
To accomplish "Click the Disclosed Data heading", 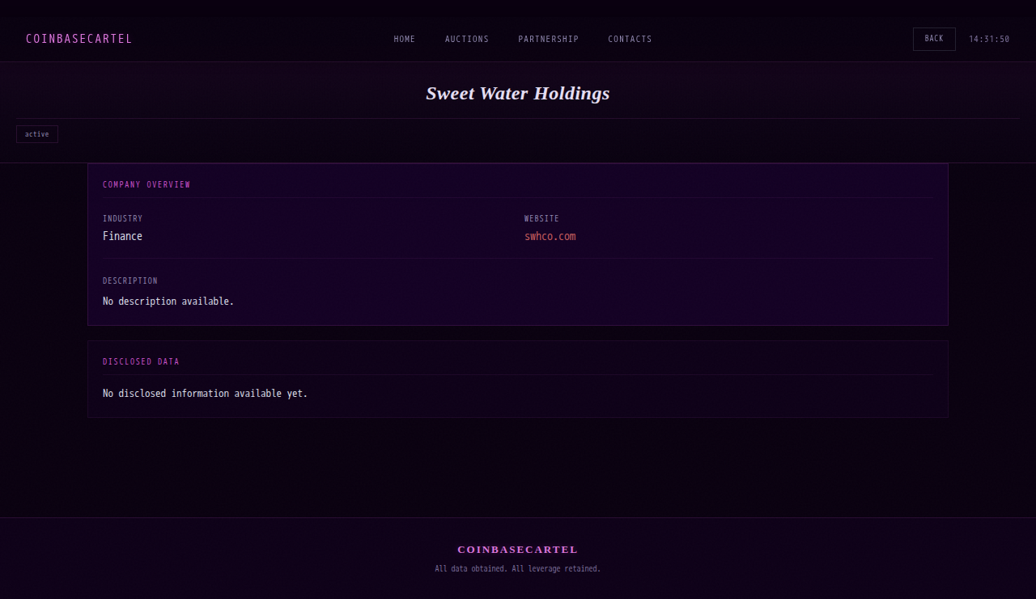I will (x=141, y=362).
